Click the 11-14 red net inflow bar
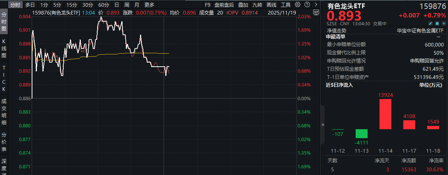 [x=385, y=114]
